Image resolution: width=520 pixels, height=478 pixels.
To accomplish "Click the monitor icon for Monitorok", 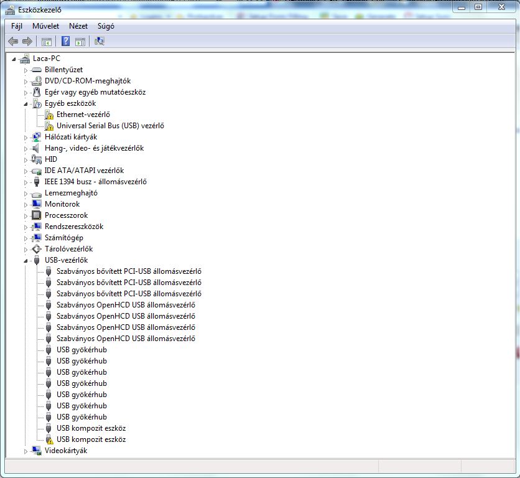I will 37,204.
